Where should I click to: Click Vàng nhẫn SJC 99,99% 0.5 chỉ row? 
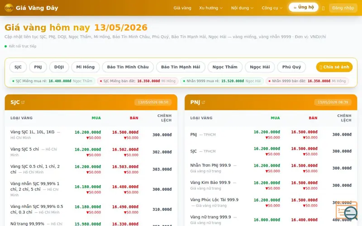[x=91, y=209]
